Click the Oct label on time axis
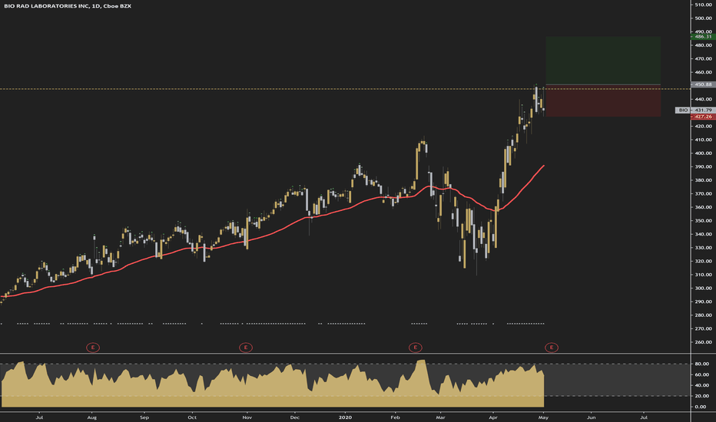 (x=192, y=417)
